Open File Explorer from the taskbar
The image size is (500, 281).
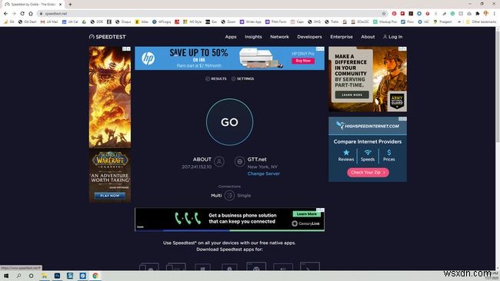pyautogui.click(x=45, y=276)
